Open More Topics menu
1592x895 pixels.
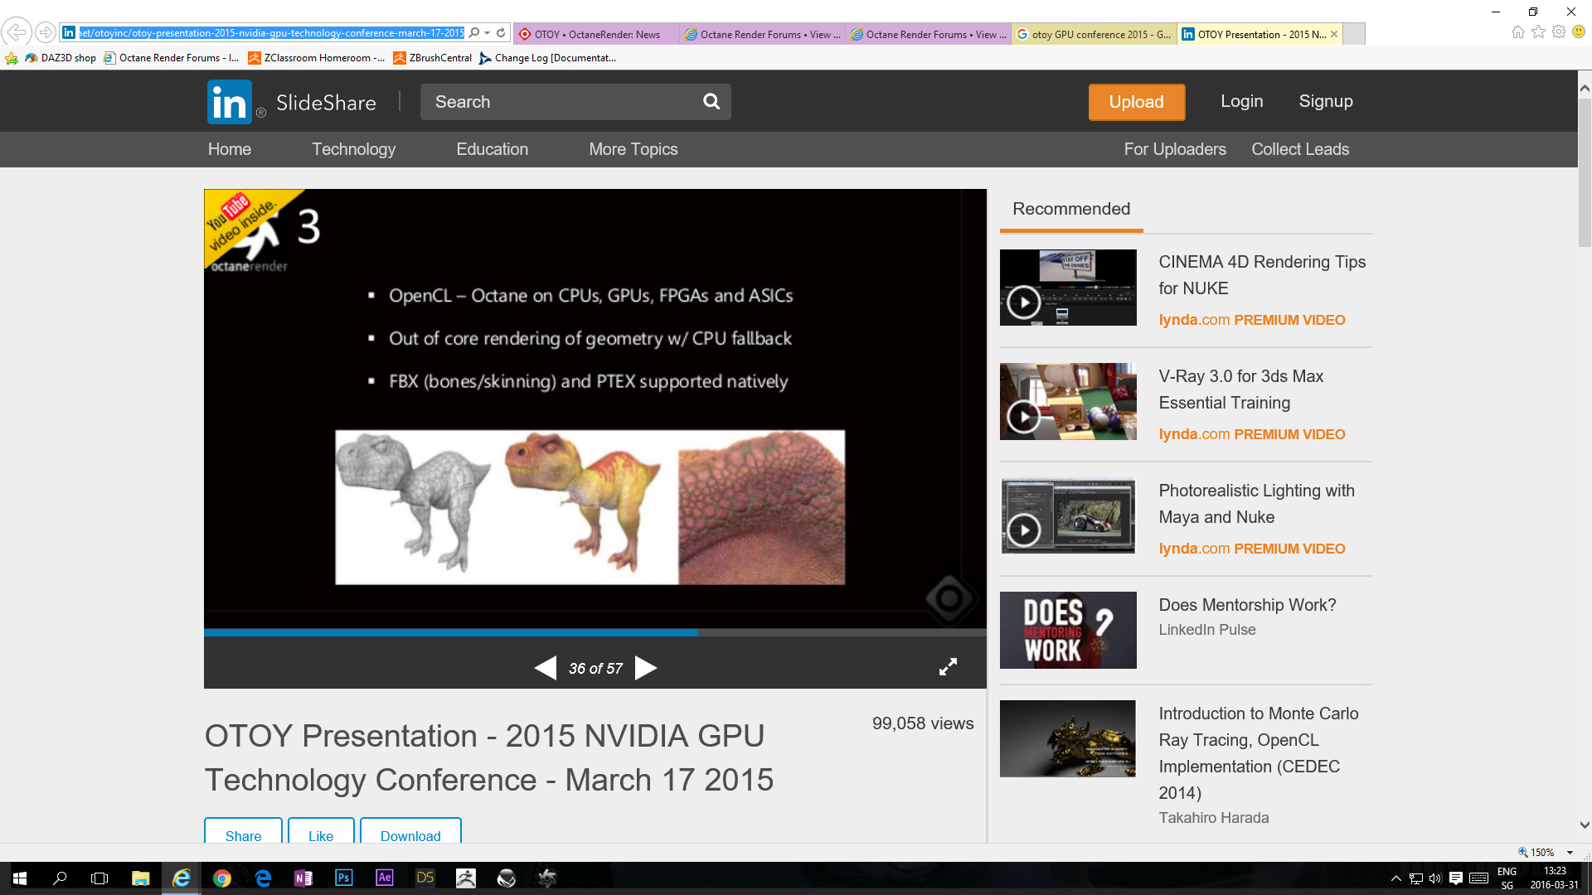pos(633,149)
